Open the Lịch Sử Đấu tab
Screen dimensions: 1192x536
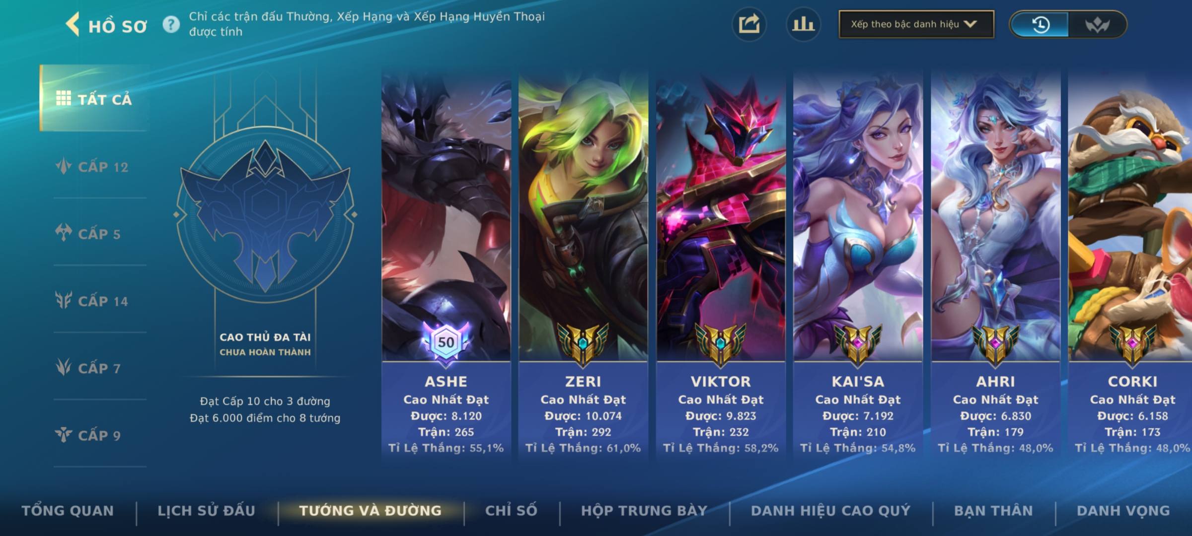tap(206, 511)
